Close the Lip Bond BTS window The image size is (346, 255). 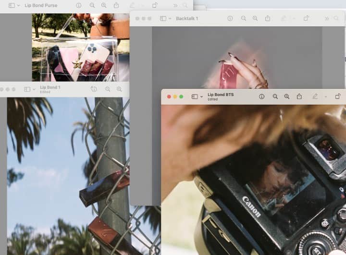(x=169, y=97)
